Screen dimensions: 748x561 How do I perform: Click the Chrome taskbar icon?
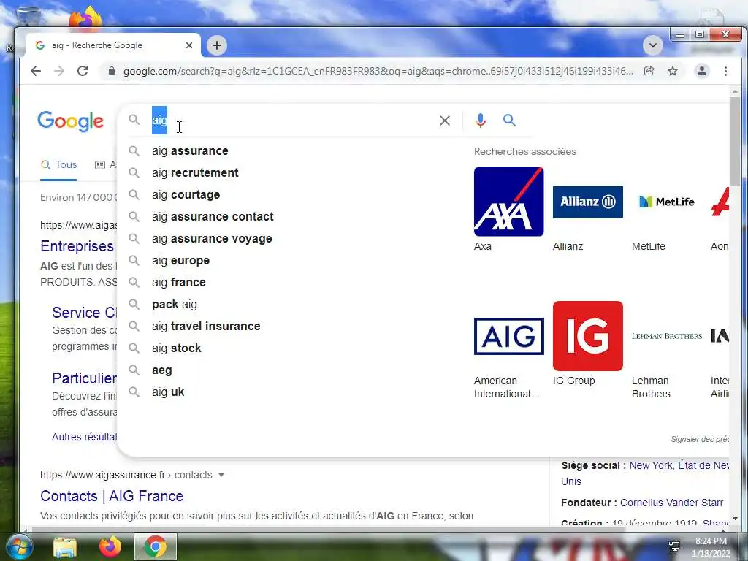(x=156, y=546)
